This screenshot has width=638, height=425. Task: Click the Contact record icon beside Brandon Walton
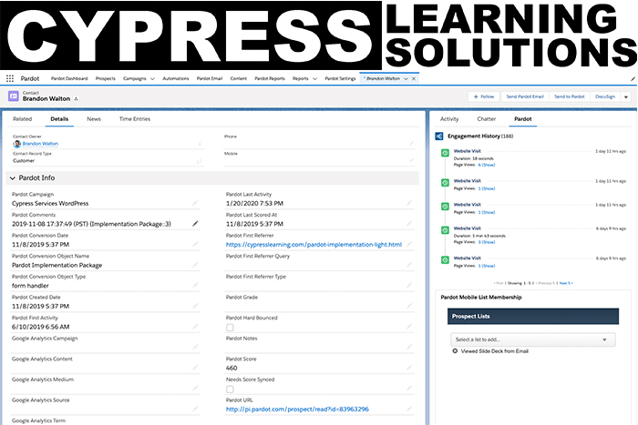pyautogui.click(x=14, y=96)
